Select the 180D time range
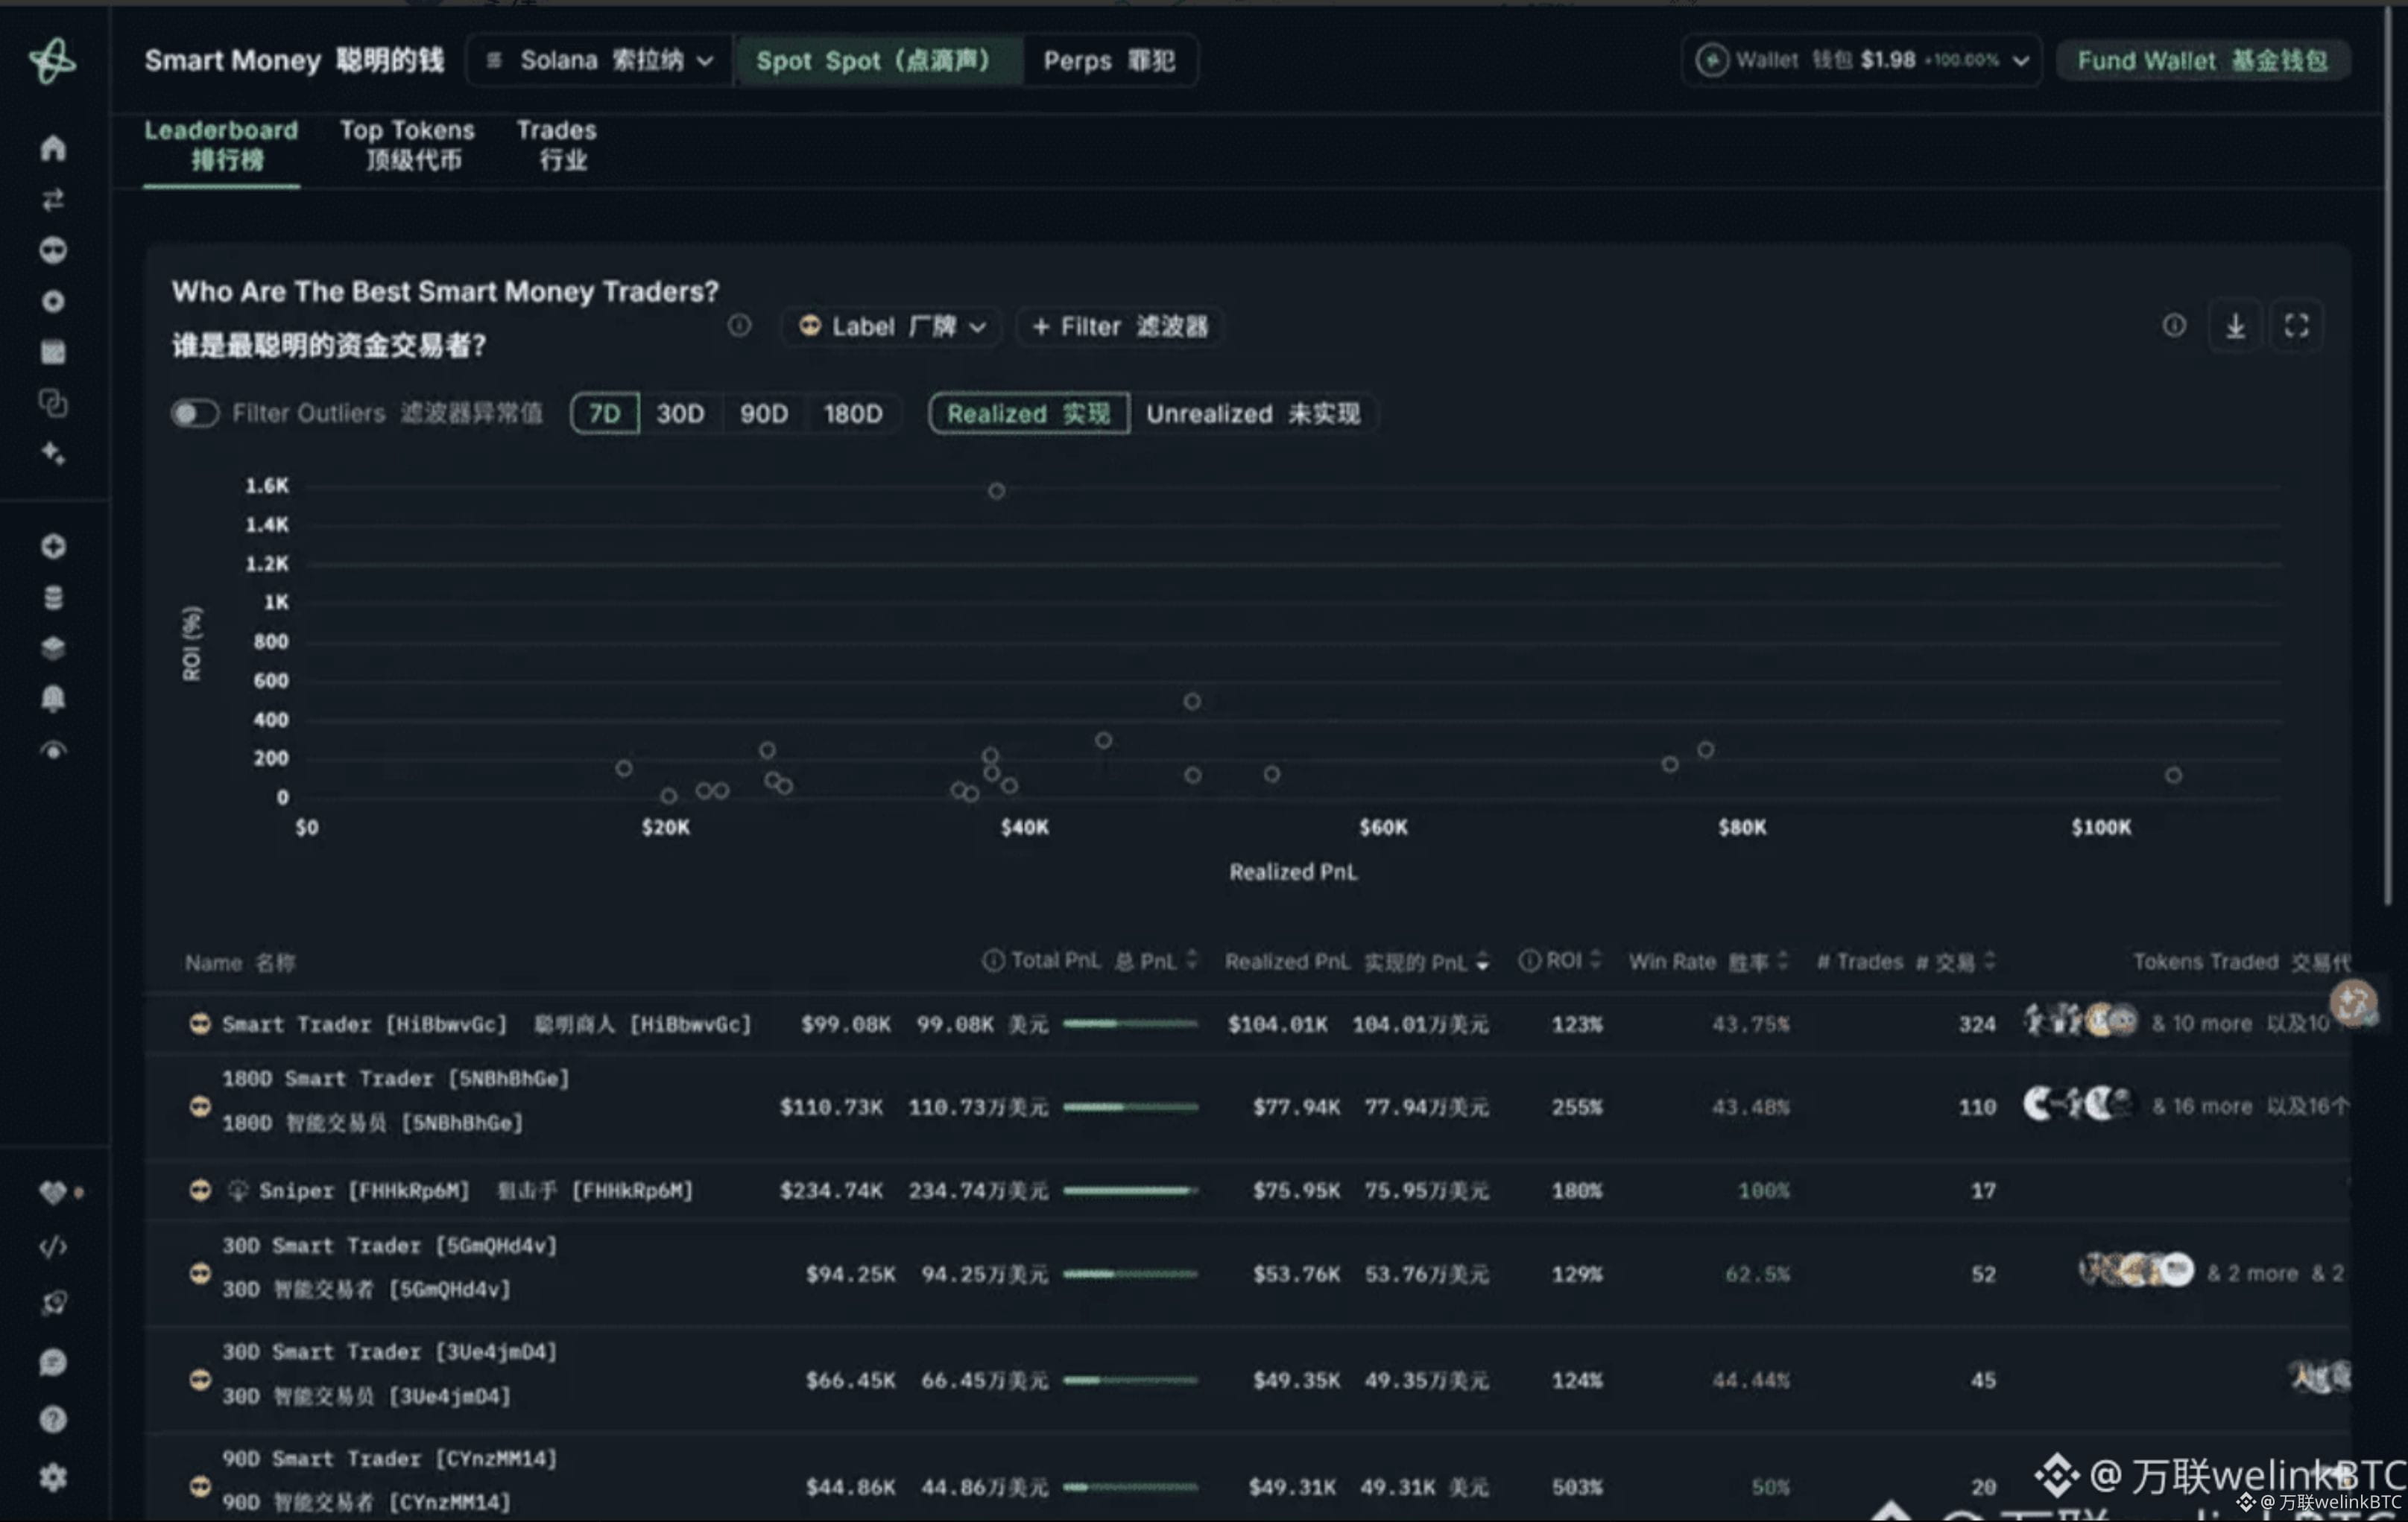 [853, 413]
